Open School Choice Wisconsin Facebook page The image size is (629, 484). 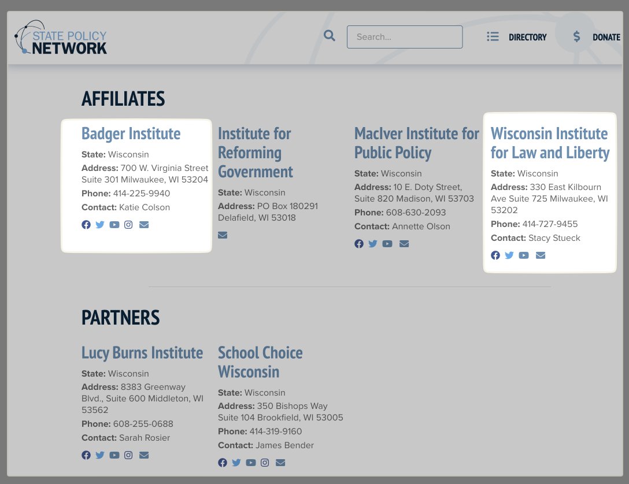coord(222,463)
